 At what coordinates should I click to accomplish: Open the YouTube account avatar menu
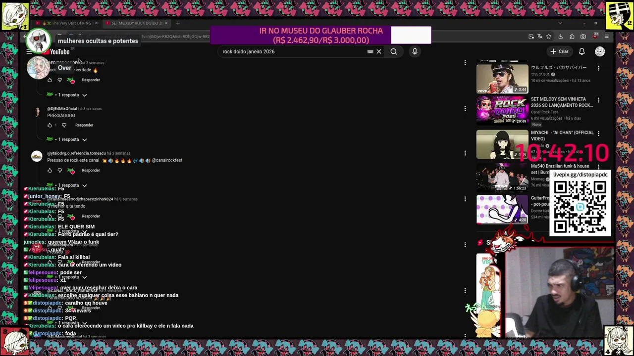(x=600, y=51)
